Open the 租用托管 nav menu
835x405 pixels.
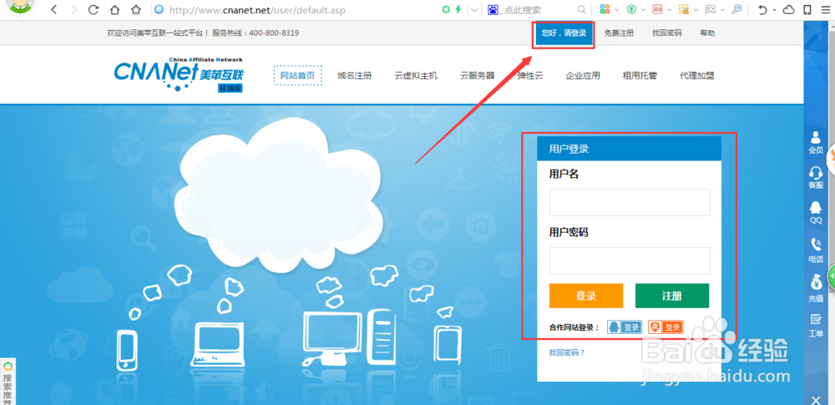[640, 76]
